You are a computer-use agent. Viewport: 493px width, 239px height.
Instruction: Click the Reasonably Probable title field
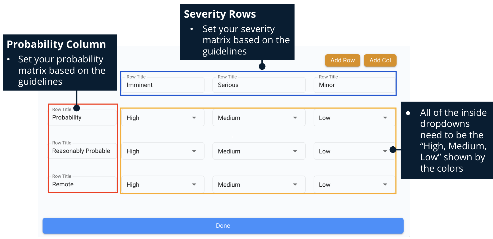82,151
